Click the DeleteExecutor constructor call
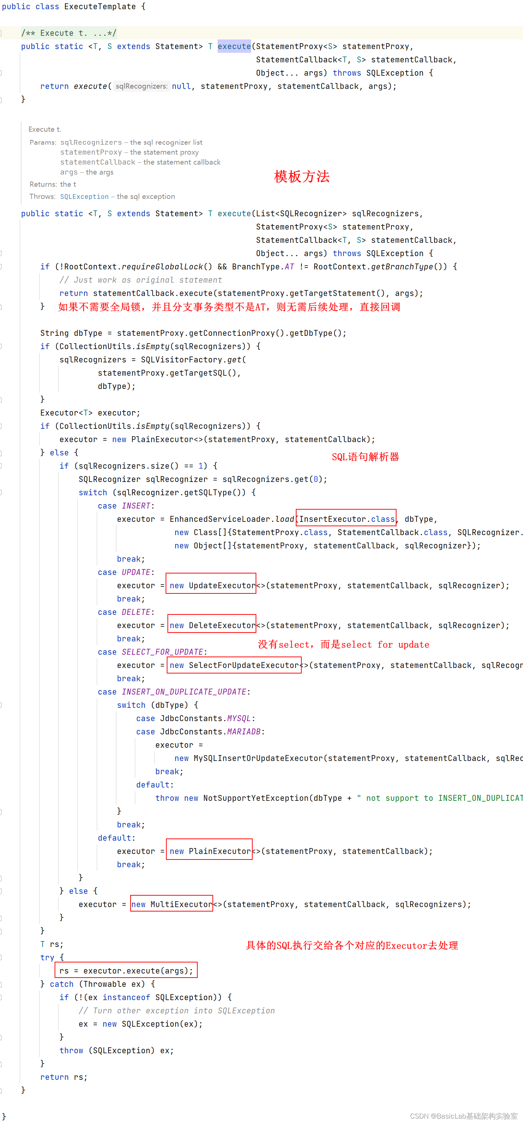Screen dimensions: 523x1123 213,626
